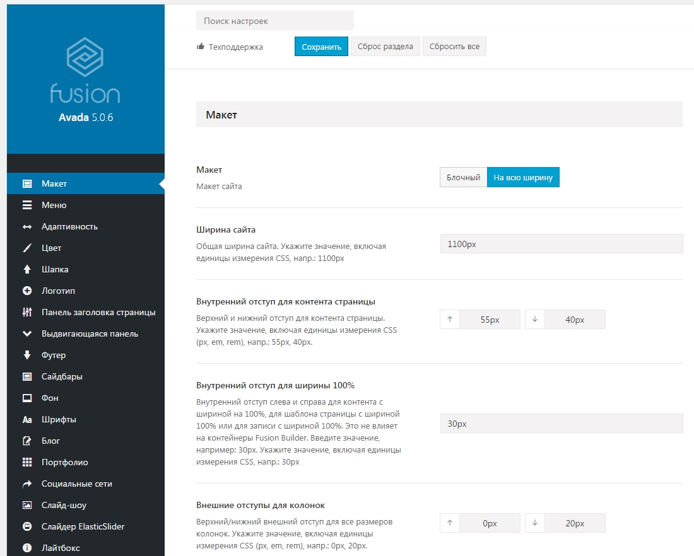Click the Fusion logo
This screenshot has height=556, width=694.
pyautogui.click(x=85, y=71)
